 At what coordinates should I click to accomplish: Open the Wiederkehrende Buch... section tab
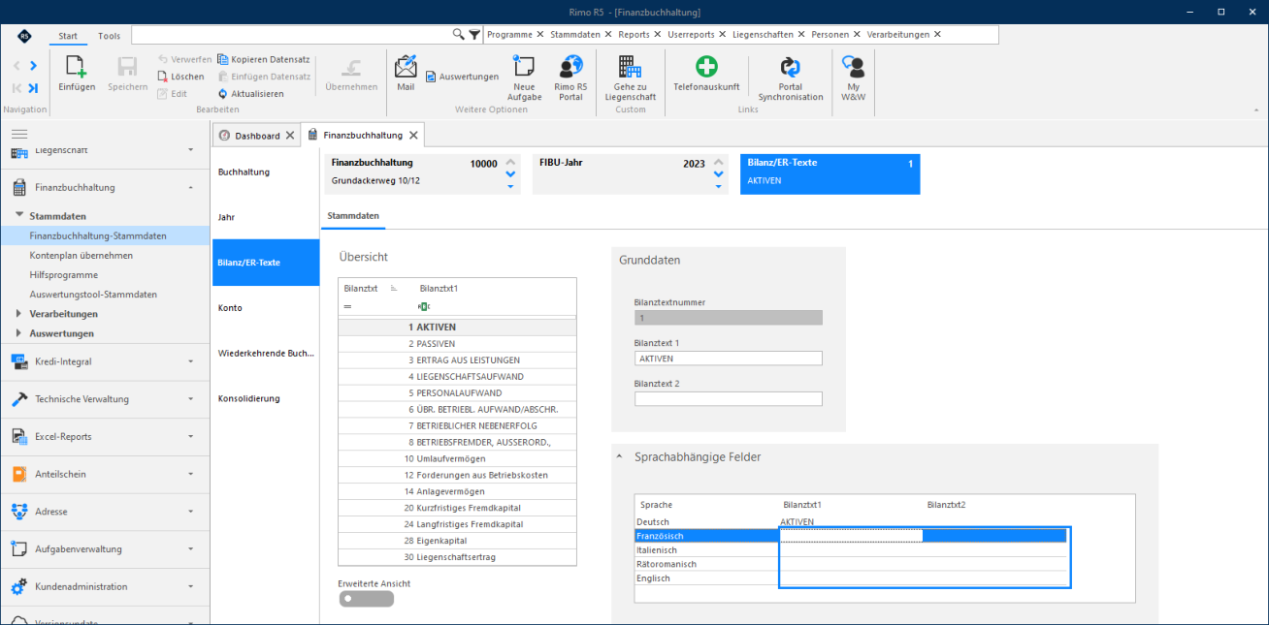pos(266,354)
